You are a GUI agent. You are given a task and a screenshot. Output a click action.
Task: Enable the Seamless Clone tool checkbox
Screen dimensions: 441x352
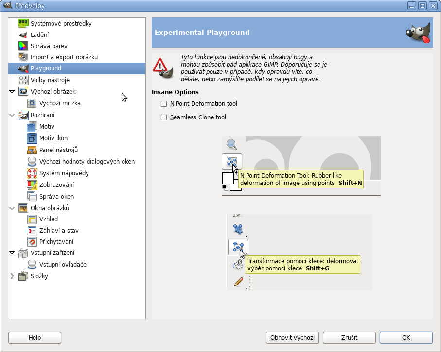click(164, 117)
